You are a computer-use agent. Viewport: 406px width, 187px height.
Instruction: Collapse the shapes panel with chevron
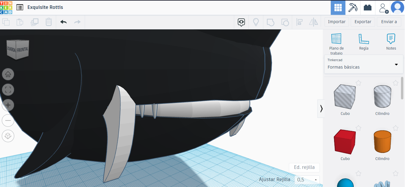[321, 109]
